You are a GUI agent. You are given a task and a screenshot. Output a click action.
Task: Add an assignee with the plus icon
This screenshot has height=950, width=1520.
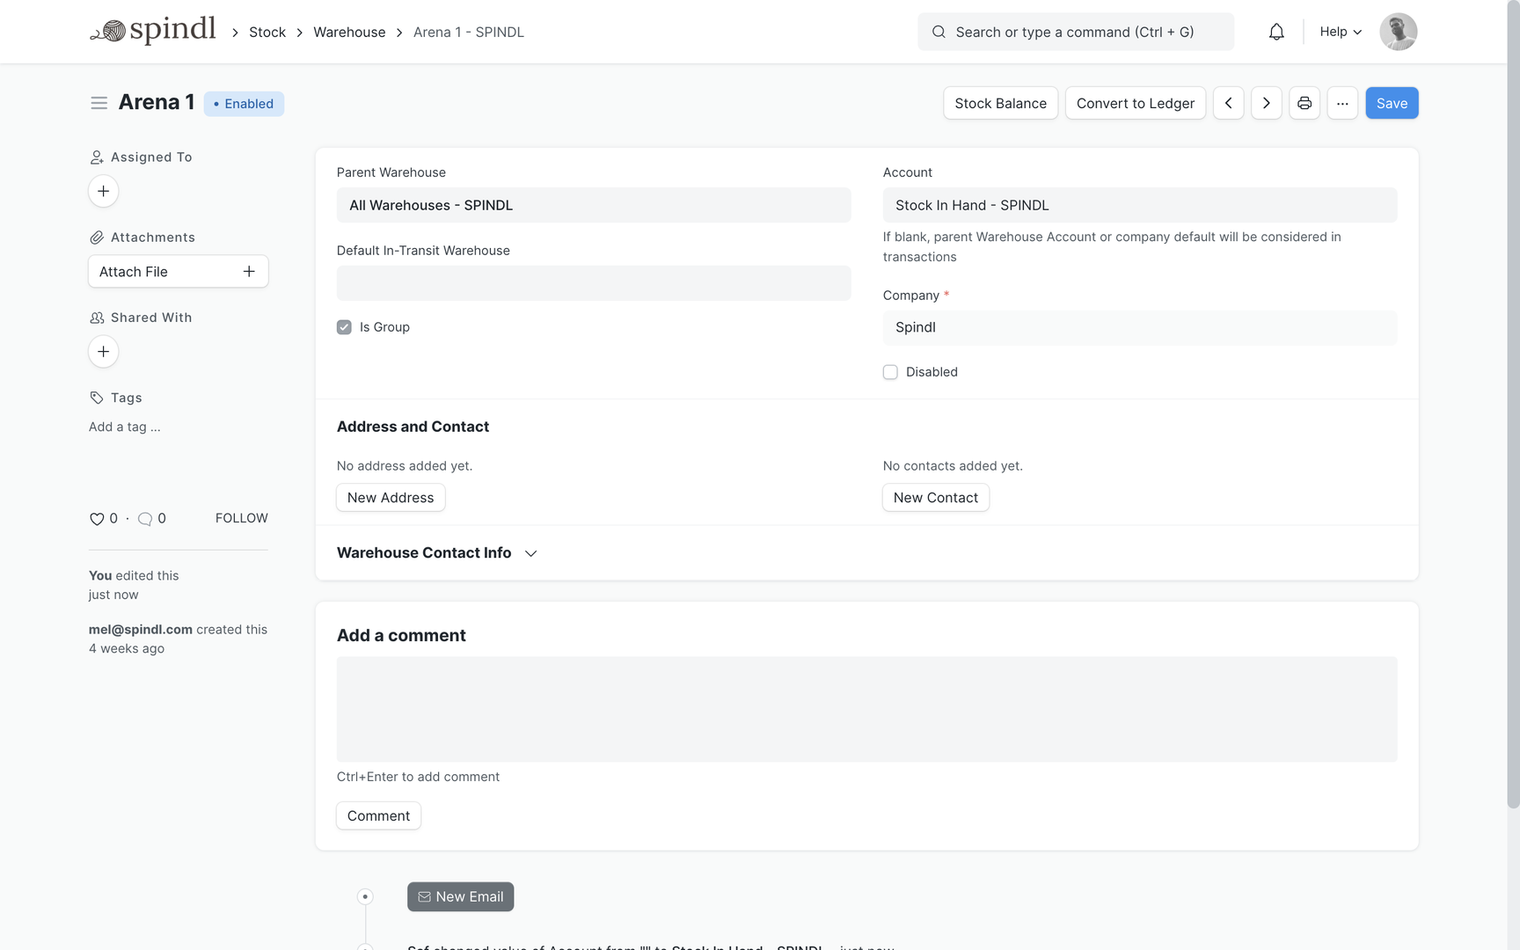coord(103,191)
